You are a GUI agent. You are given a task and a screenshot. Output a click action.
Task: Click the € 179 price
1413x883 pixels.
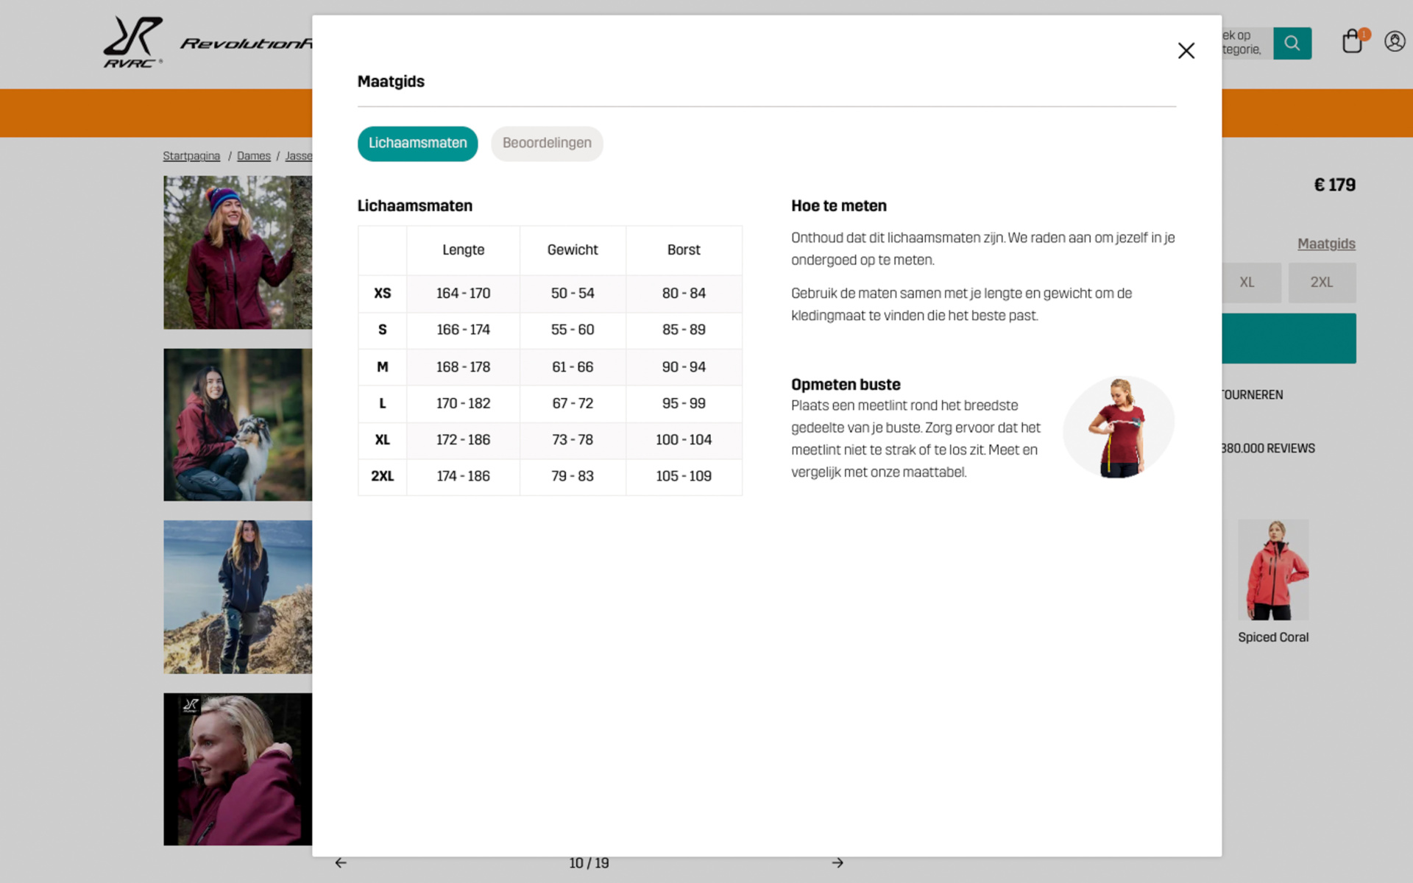pos(1335,185)
